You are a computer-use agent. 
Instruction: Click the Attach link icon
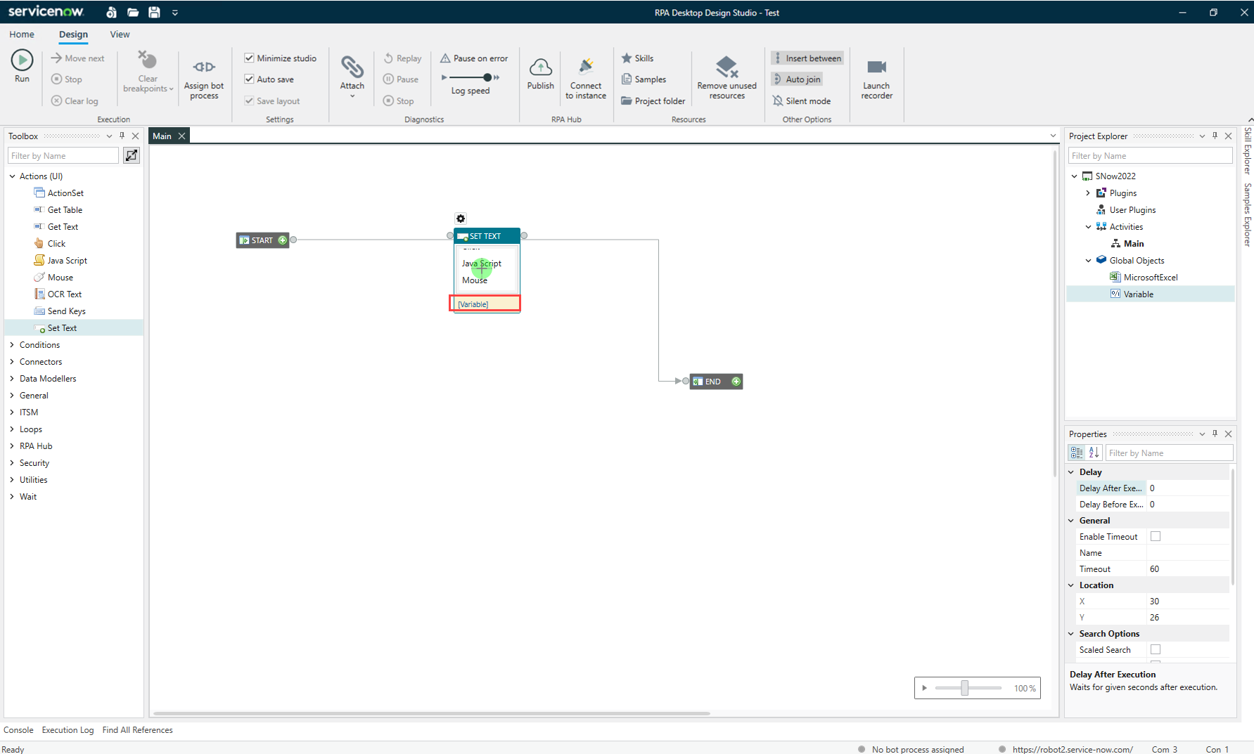pyautogui.click(x=352, y=67)
